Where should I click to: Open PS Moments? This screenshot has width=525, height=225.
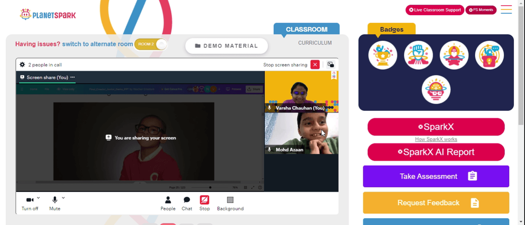tap(481, 10)
